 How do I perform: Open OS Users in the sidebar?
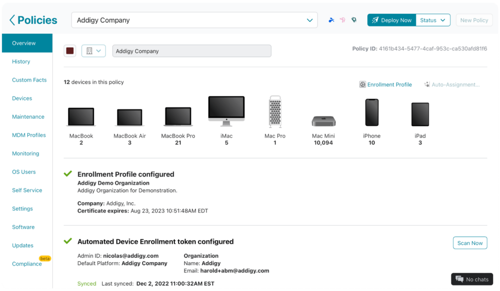click(24, 172)
